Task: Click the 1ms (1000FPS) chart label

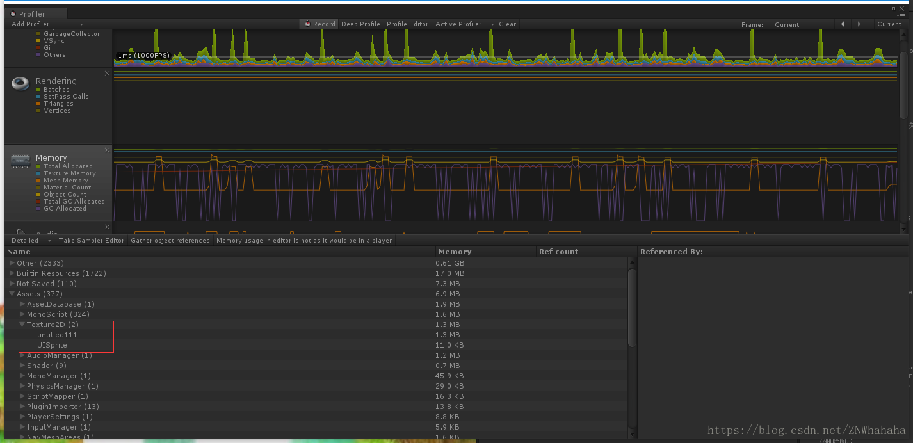Action: point(143,56)
